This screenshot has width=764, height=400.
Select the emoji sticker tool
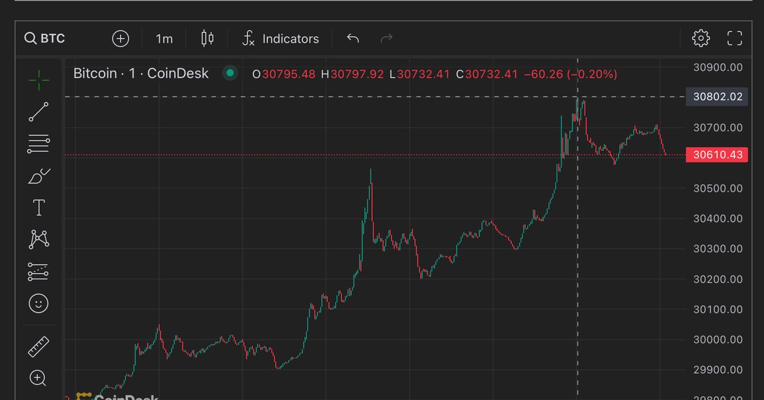click(38, 304)
